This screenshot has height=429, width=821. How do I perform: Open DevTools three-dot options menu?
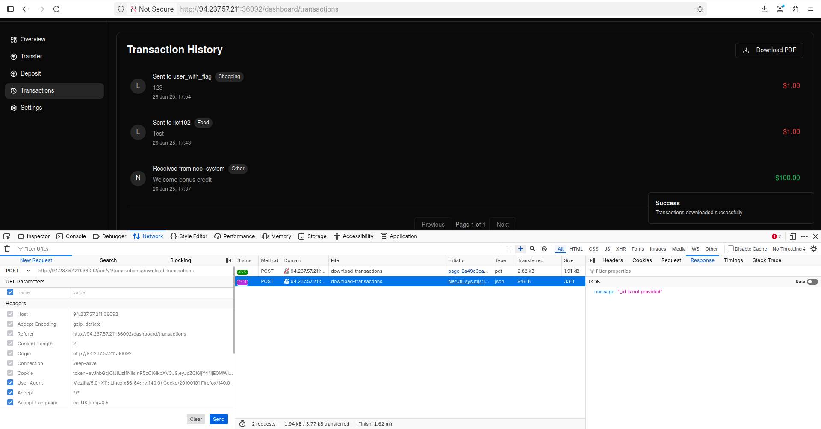(804, 236)
